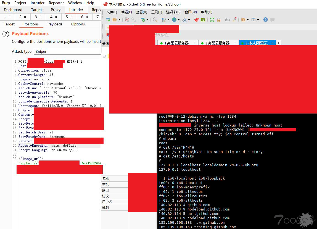
Task: Click the Disconnect icon in Xshell toolbar
Action: pos(127,20)
